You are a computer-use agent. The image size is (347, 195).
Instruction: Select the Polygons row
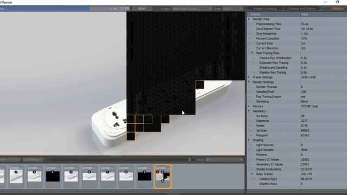tap(297, 135)
